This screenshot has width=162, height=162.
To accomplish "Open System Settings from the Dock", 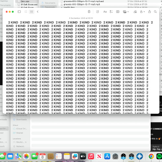I will pos(115,156).
